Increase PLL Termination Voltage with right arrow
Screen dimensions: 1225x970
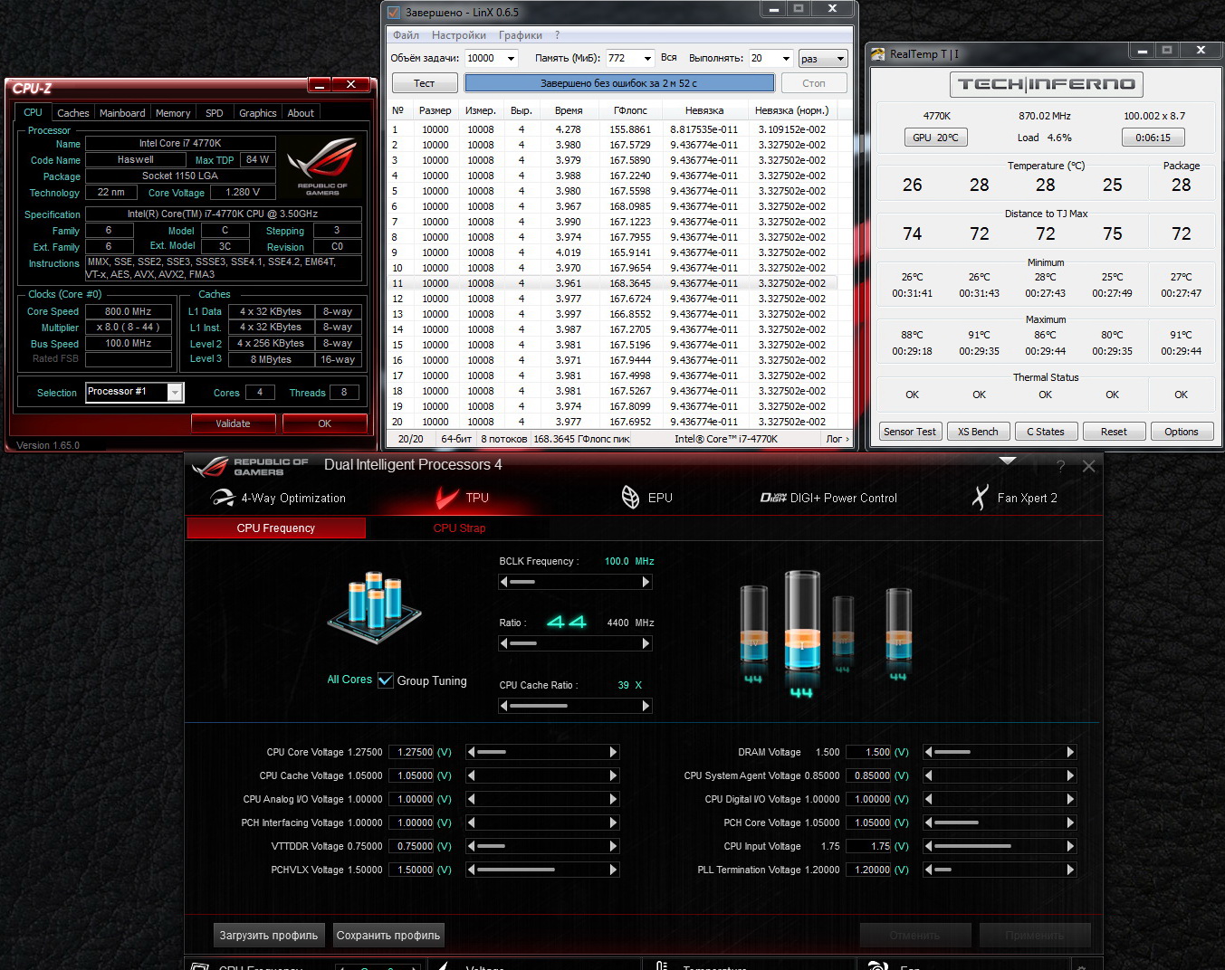[x=1070, y=870]
